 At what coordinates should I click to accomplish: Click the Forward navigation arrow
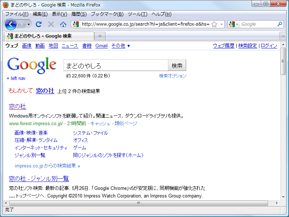21,24
